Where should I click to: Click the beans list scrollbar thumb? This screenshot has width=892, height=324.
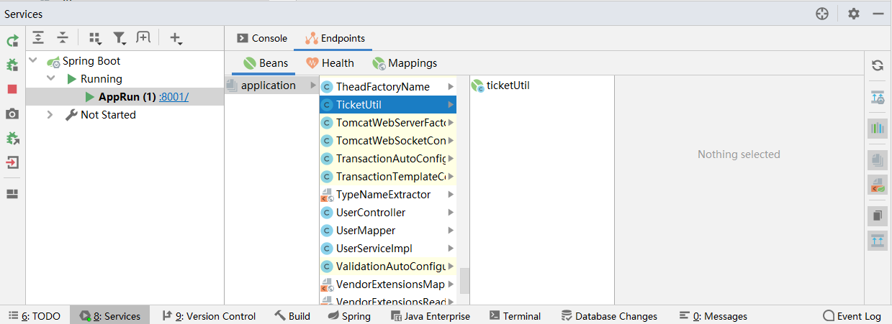465,281
